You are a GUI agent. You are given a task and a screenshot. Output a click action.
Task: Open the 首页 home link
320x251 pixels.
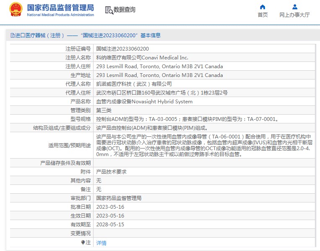tap(263, 15)
